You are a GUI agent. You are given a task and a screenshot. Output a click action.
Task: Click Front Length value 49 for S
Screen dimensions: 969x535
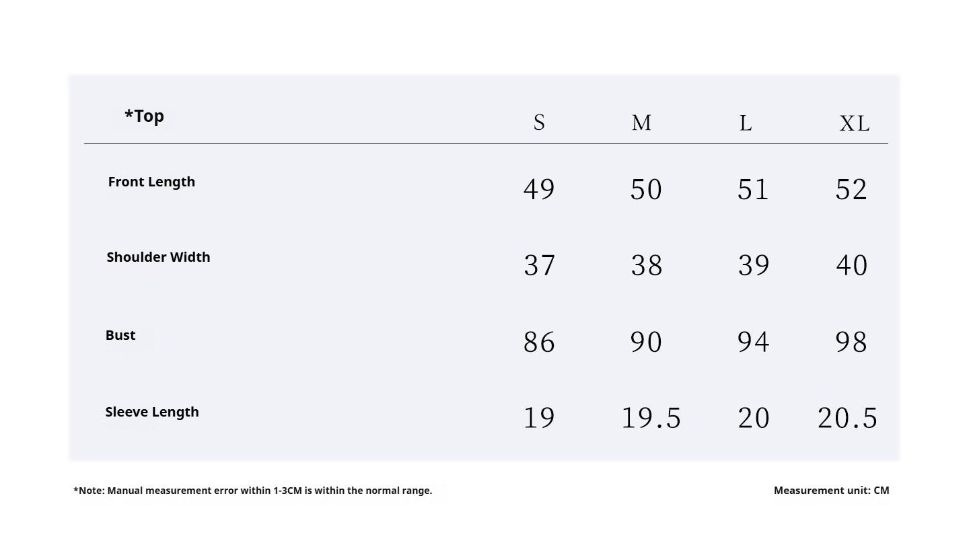[539, 189]
